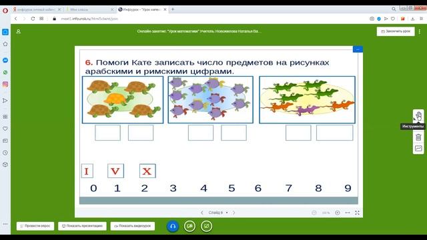Image resolution: width=427 pixels, height=240 pixels.
Task: Open the Easy Setup menu icon
Action: coord(421,19)
